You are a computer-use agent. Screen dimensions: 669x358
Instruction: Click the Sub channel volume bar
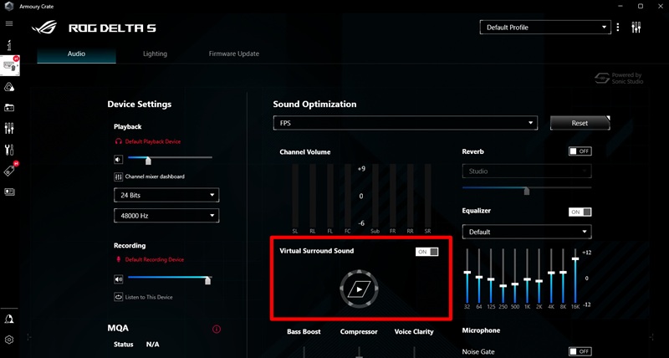pyautogui.click(x=375, y=196)
